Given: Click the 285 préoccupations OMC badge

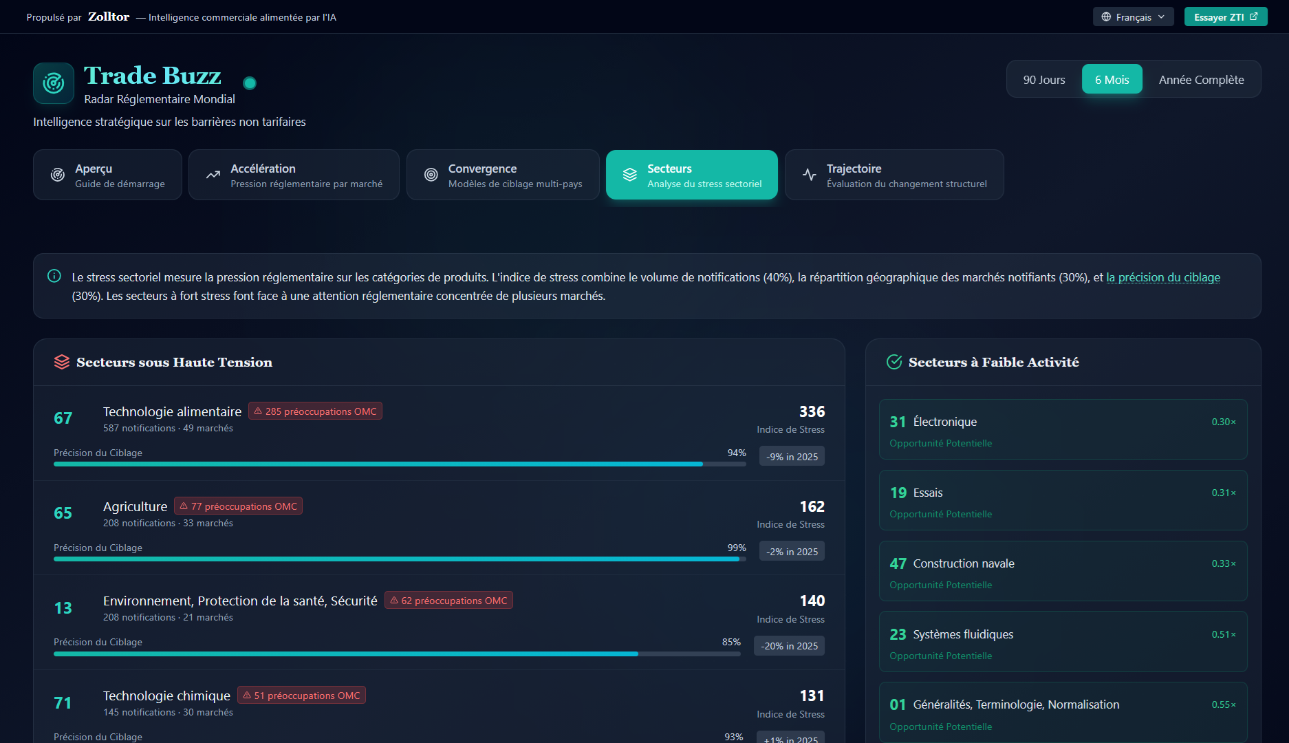Looking at the screenshot, I should [x=315, y=411].
